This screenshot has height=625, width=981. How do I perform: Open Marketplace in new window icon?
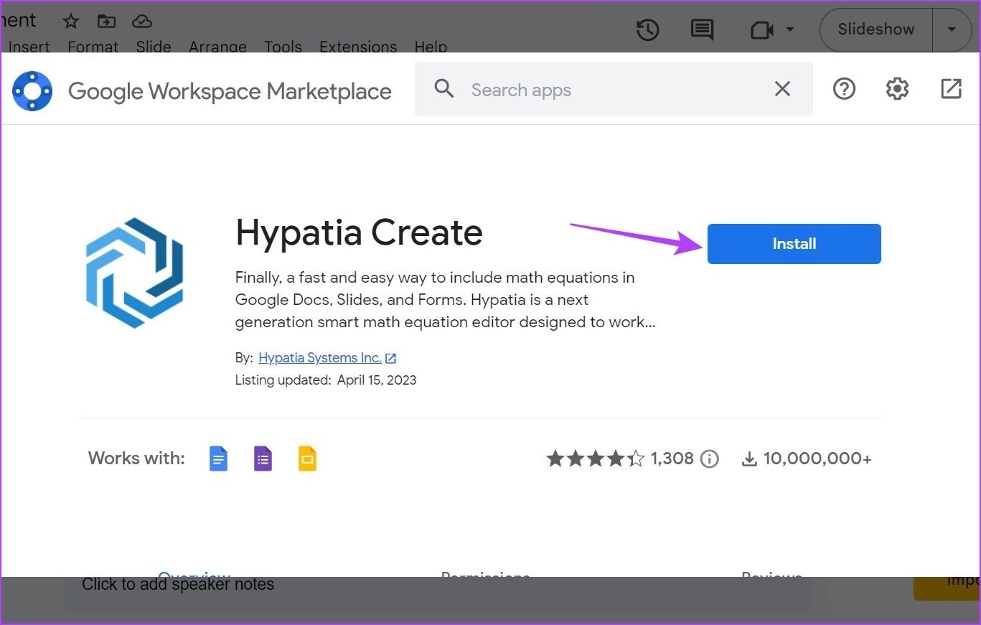pos(951,89)
